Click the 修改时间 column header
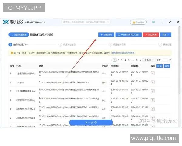This screenshot has width=182, height=146. [x=135, y=66]
